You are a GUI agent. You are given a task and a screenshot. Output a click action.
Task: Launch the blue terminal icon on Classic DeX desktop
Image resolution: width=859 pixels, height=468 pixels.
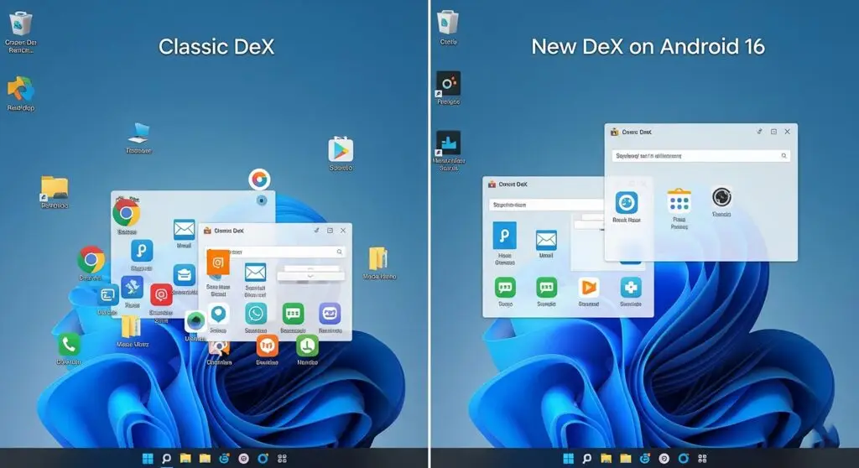click(x=107, y=296)
